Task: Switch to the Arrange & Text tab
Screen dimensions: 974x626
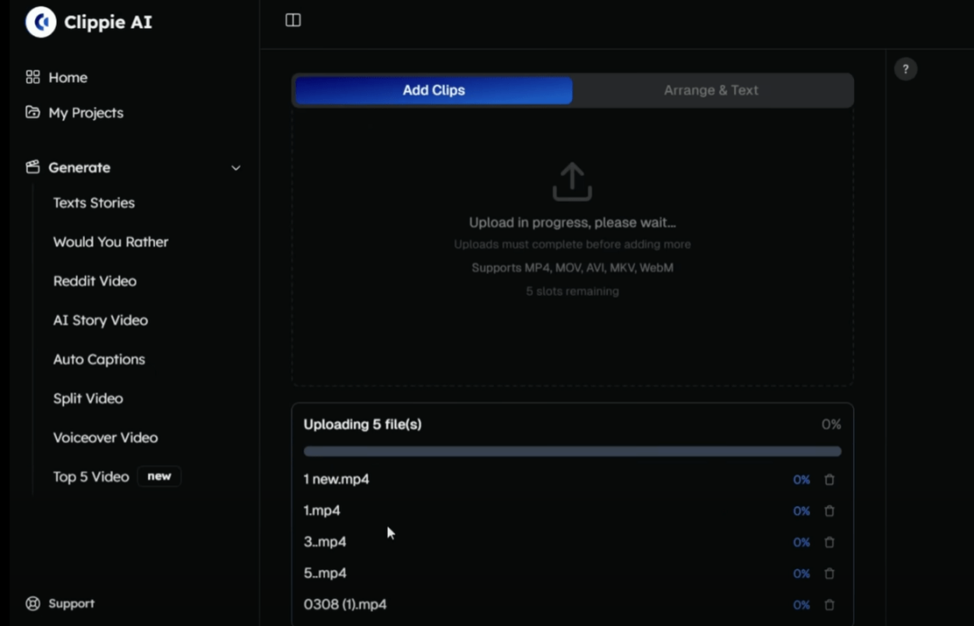Action: tap(711, 90)
